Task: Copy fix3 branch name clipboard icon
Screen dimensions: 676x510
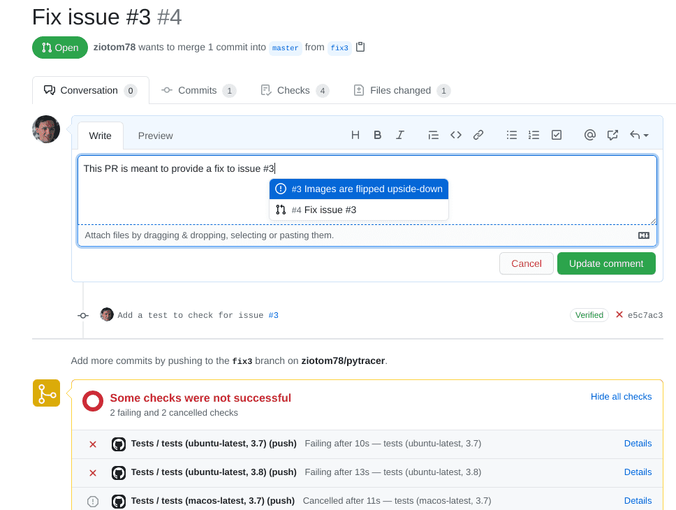Action: tap(360, 47)
